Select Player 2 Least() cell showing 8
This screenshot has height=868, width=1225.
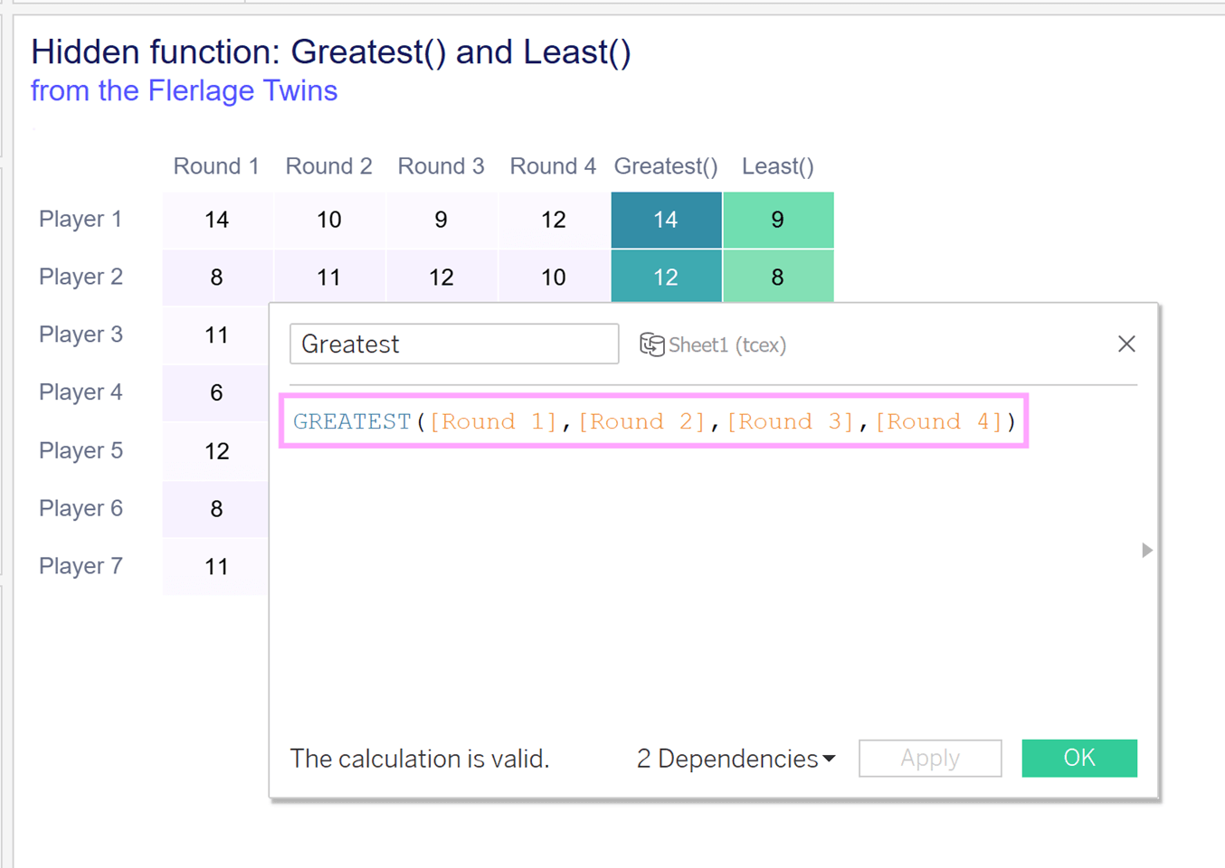tap(778, 277)
